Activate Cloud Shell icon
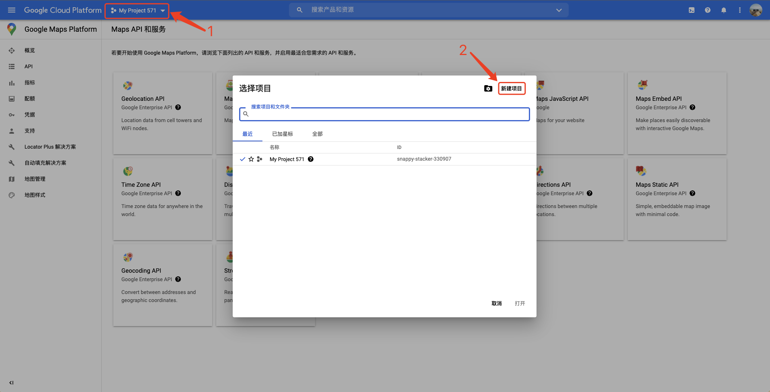 click(x=691, y=10)
